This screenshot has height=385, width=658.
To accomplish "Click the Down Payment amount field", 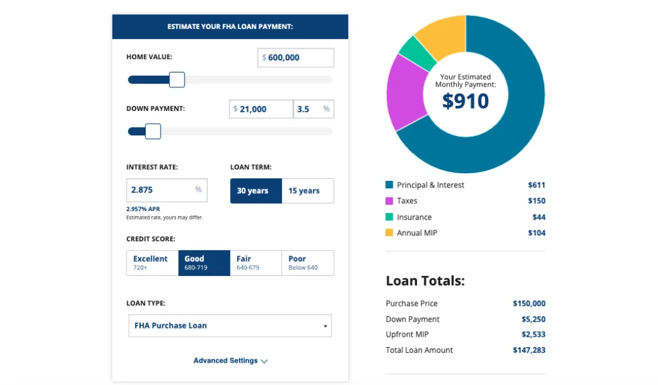I will [260, 109].
